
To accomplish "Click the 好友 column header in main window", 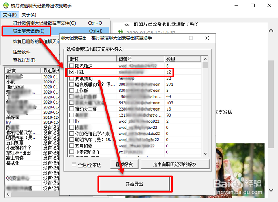I will point(23,70).
